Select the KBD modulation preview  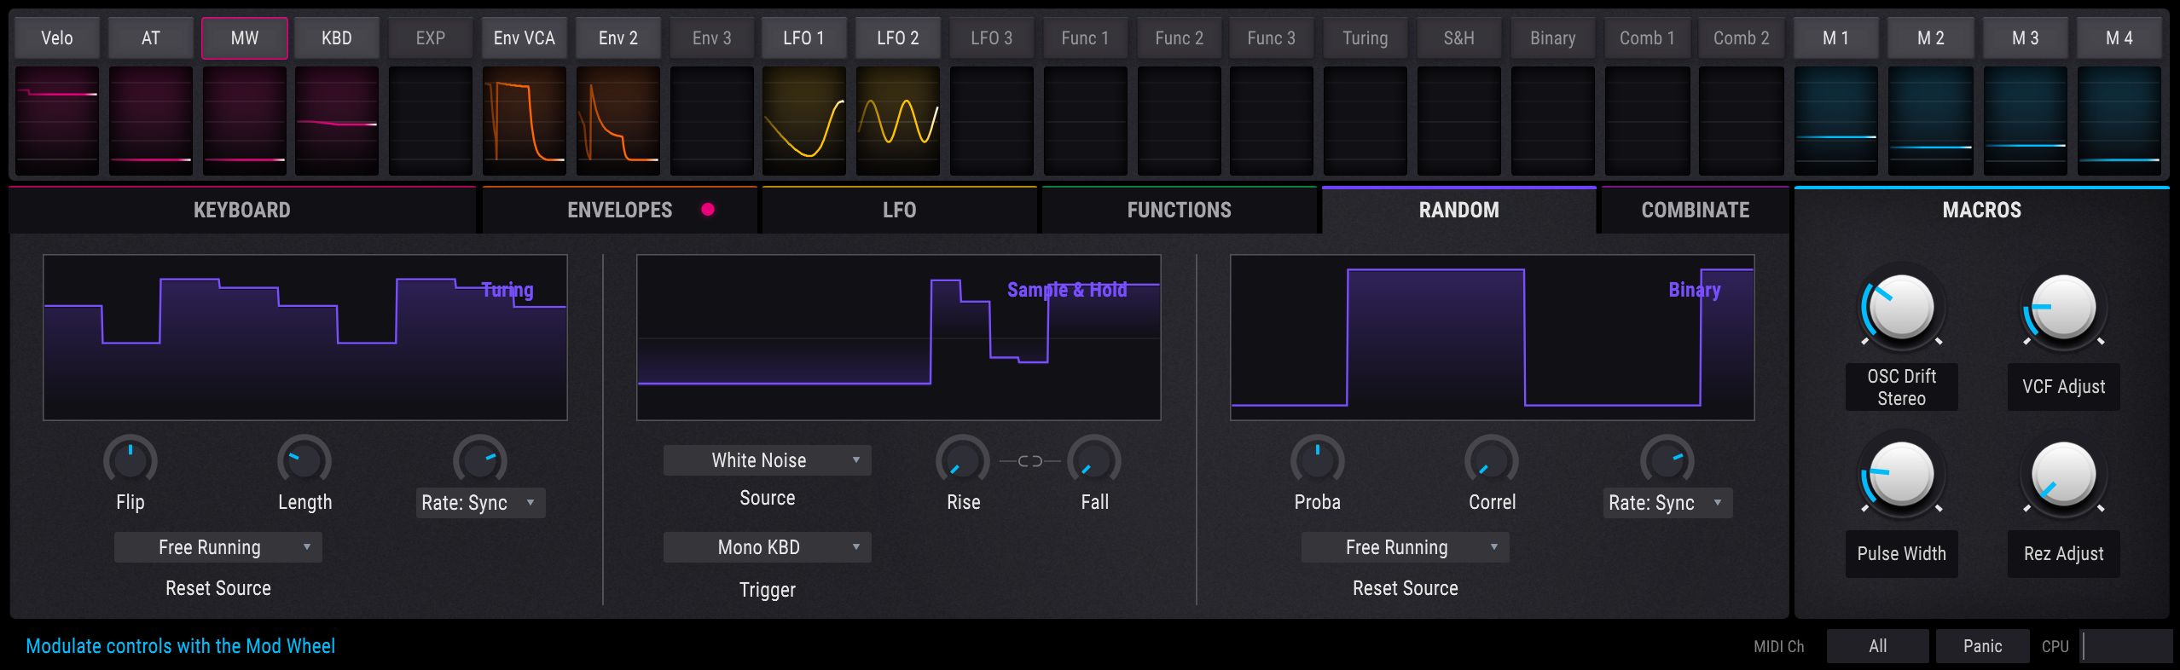click(337, 120)
